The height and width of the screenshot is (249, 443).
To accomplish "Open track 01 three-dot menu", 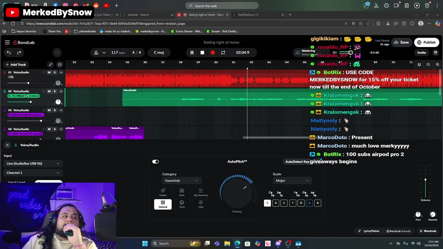I will (x=44, y=72).
